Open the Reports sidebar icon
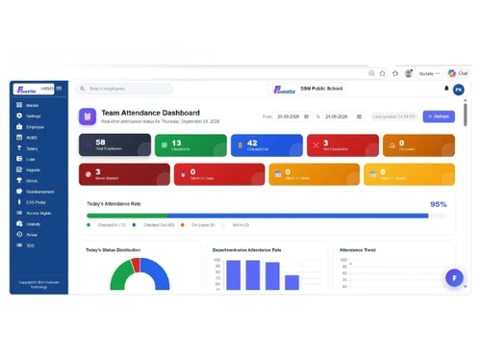Screen dimensions: 481x361 [19, 169]
